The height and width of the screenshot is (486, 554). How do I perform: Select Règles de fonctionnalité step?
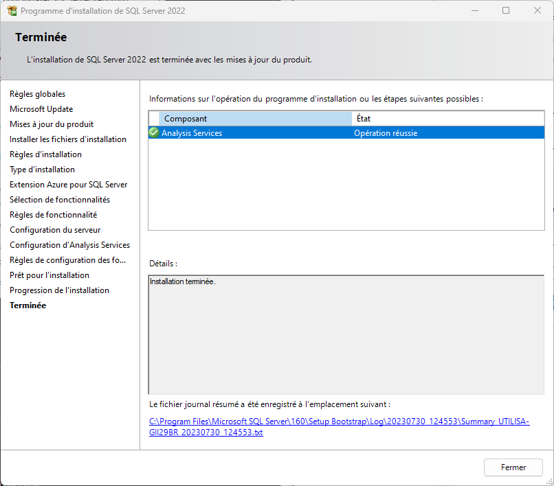click(x=54, y=215)
